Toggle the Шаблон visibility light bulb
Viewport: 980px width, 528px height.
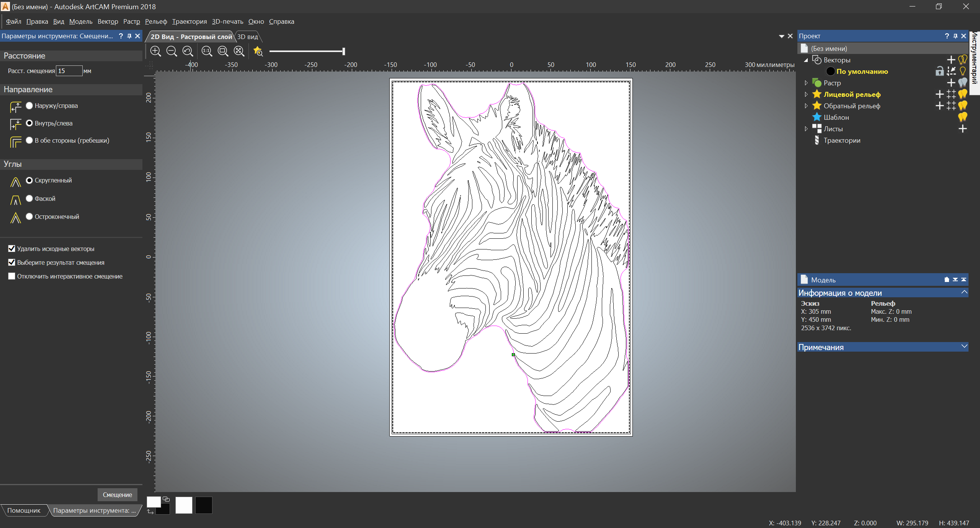click(x=962, y=117)
